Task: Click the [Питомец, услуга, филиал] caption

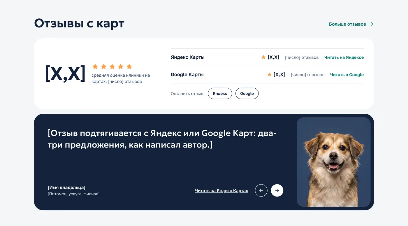Action: (x=74, y=194)
